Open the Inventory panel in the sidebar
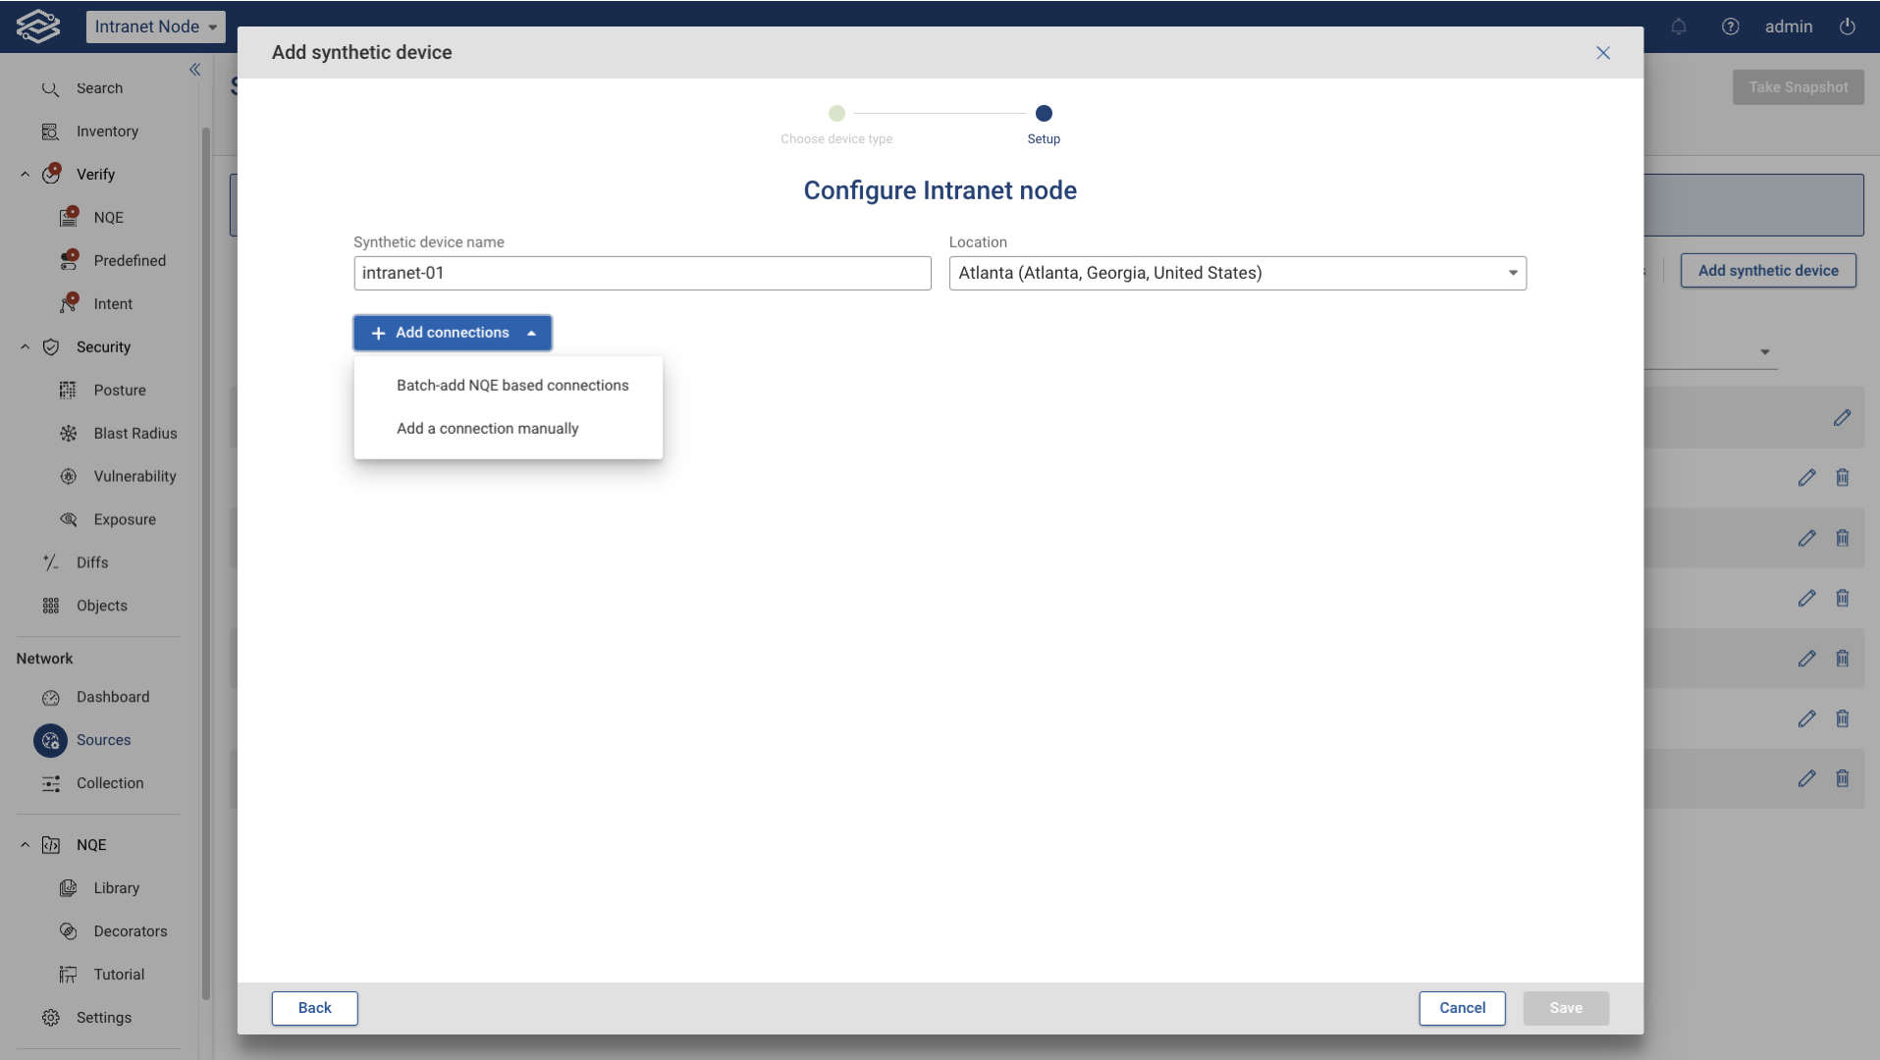 pos(107,131)
